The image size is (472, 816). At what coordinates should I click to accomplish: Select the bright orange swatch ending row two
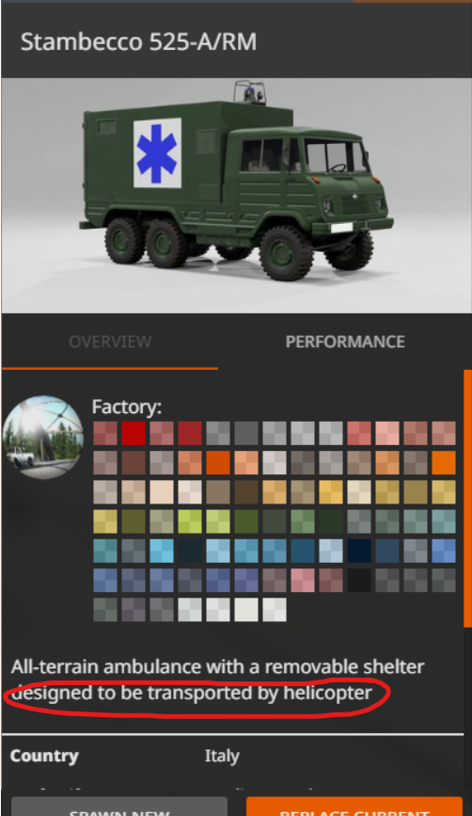pyautogui.click(x=444, y=462)
